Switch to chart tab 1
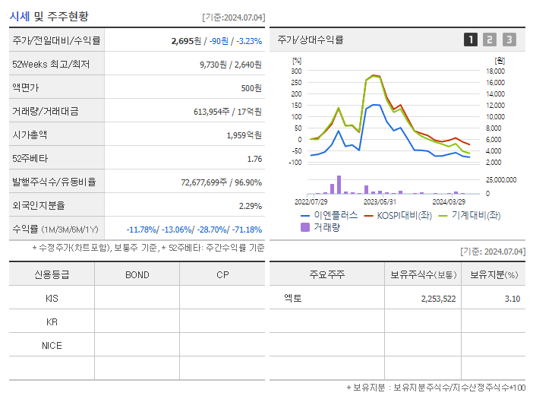Image resolution: width=533 pixels, height=399 pixels. (x=471, y=40)
